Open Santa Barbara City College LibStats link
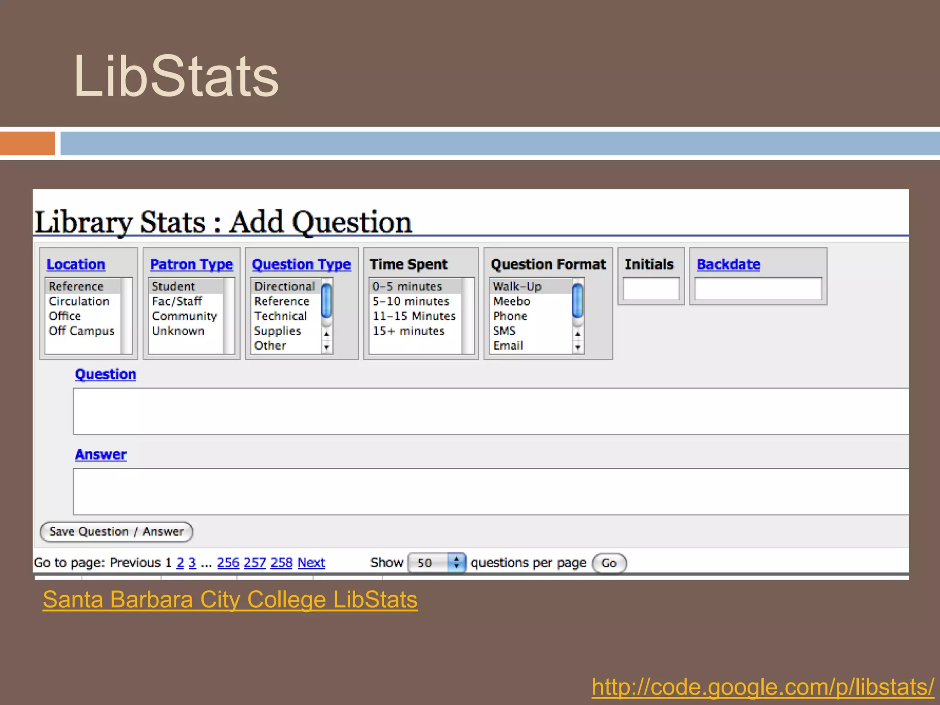The width and height of the screenshot is (940, 705). click(x=230, y=599)
